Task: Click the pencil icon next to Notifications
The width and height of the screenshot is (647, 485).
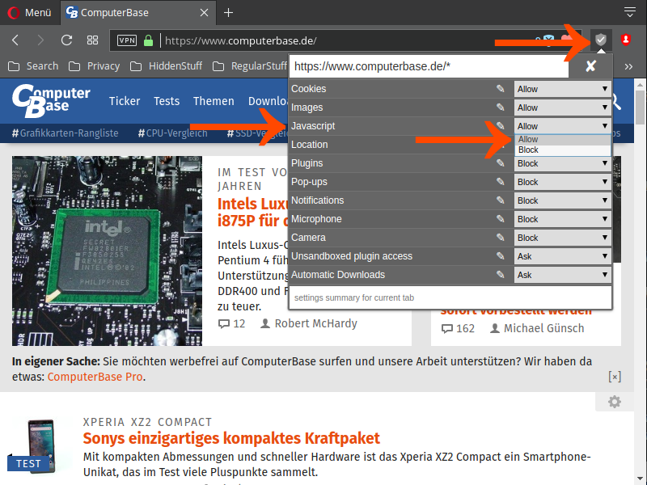Action: 500,200
